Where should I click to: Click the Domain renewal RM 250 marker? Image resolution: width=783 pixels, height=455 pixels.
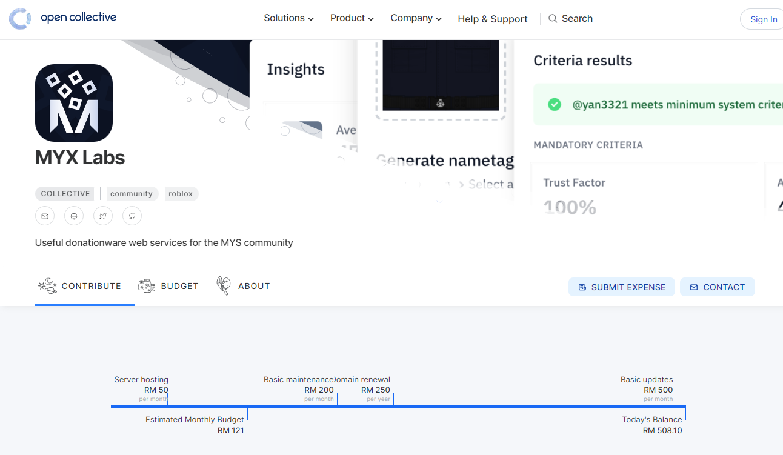(364, 389)
